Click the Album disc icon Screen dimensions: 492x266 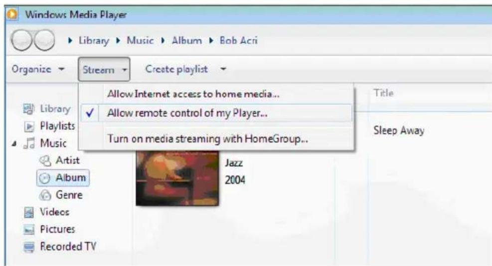tap(44, 178)
